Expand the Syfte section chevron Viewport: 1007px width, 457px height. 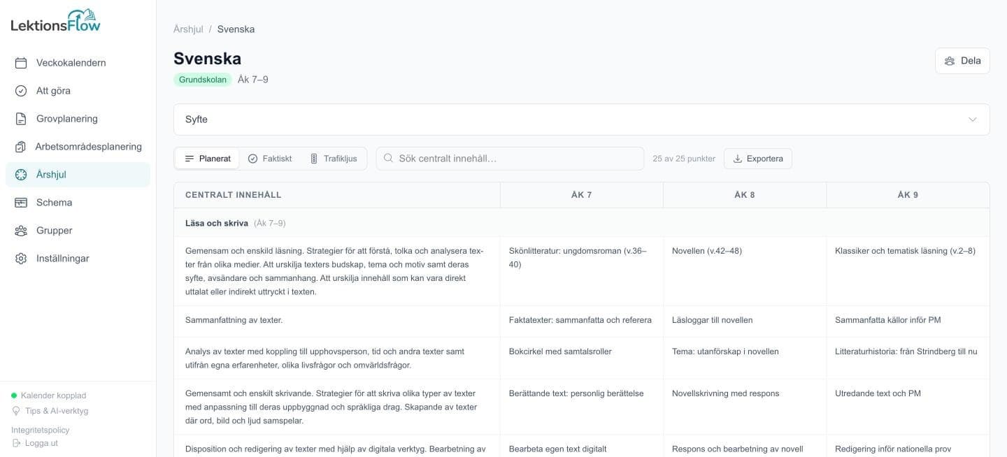(973, 119)
